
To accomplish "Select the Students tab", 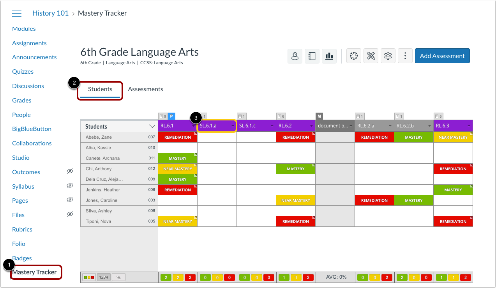I will pos(100,89).
